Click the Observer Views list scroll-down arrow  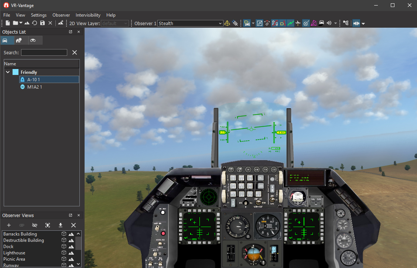(78, 264)
